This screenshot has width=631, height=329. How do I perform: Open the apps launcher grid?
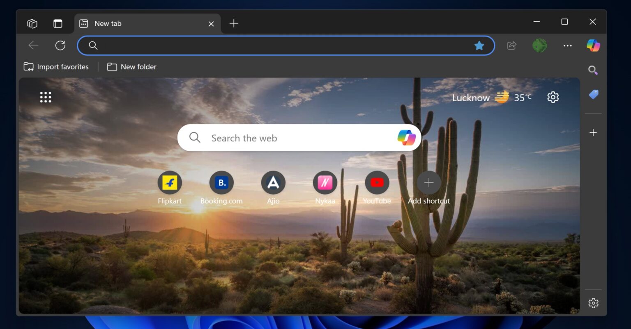point(45,97)
